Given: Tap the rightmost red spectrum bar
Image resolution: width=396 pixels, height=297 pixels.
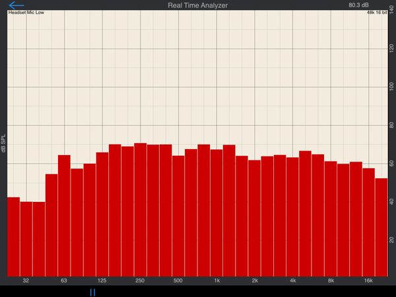Looking at the screenshot, I should click(x=381, y=227).
